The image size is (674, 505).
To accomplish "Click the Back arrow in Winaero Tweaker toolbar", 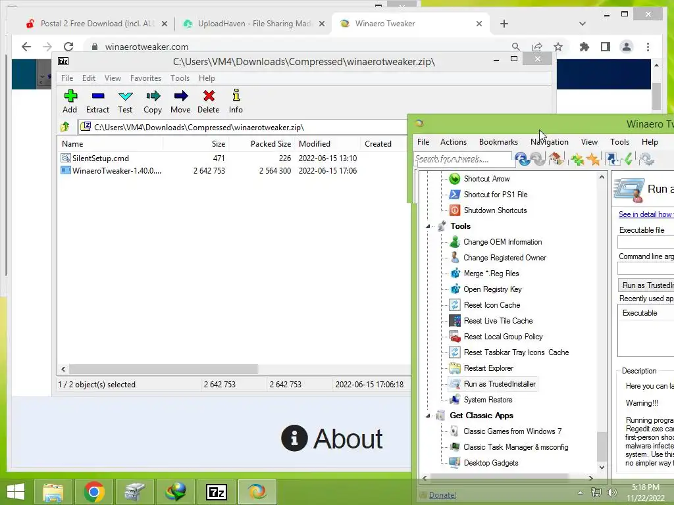I will click(x=522, y=159).
